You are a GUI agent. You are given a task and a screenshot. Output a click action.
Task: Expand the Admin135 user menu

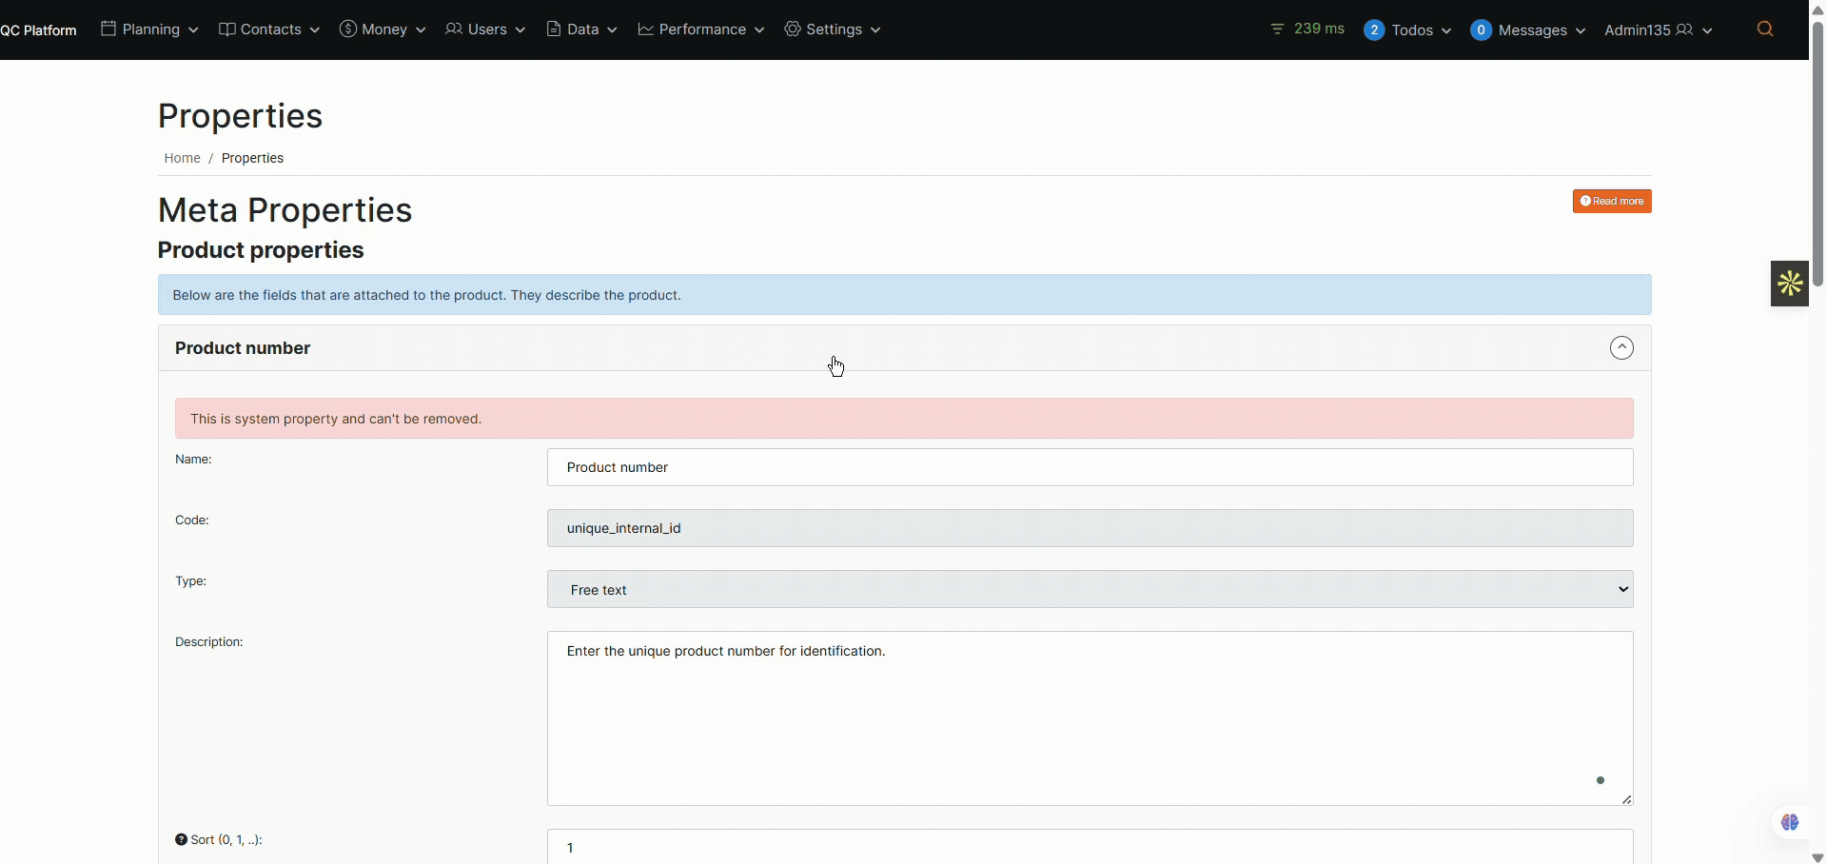[1658, 29]
